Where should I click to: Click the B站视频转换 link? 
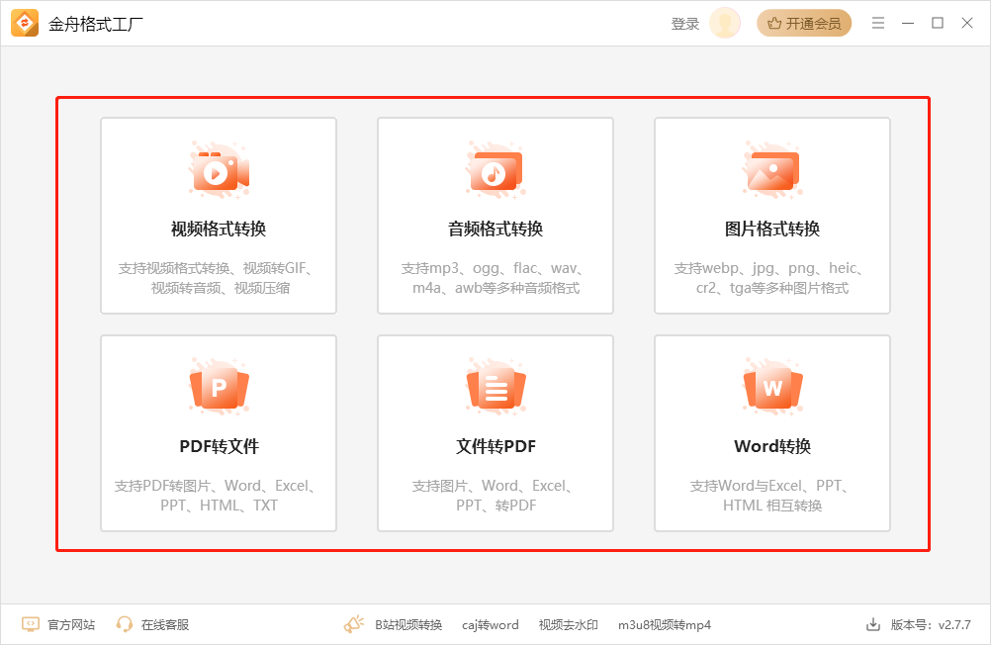[x=408, y=625]
